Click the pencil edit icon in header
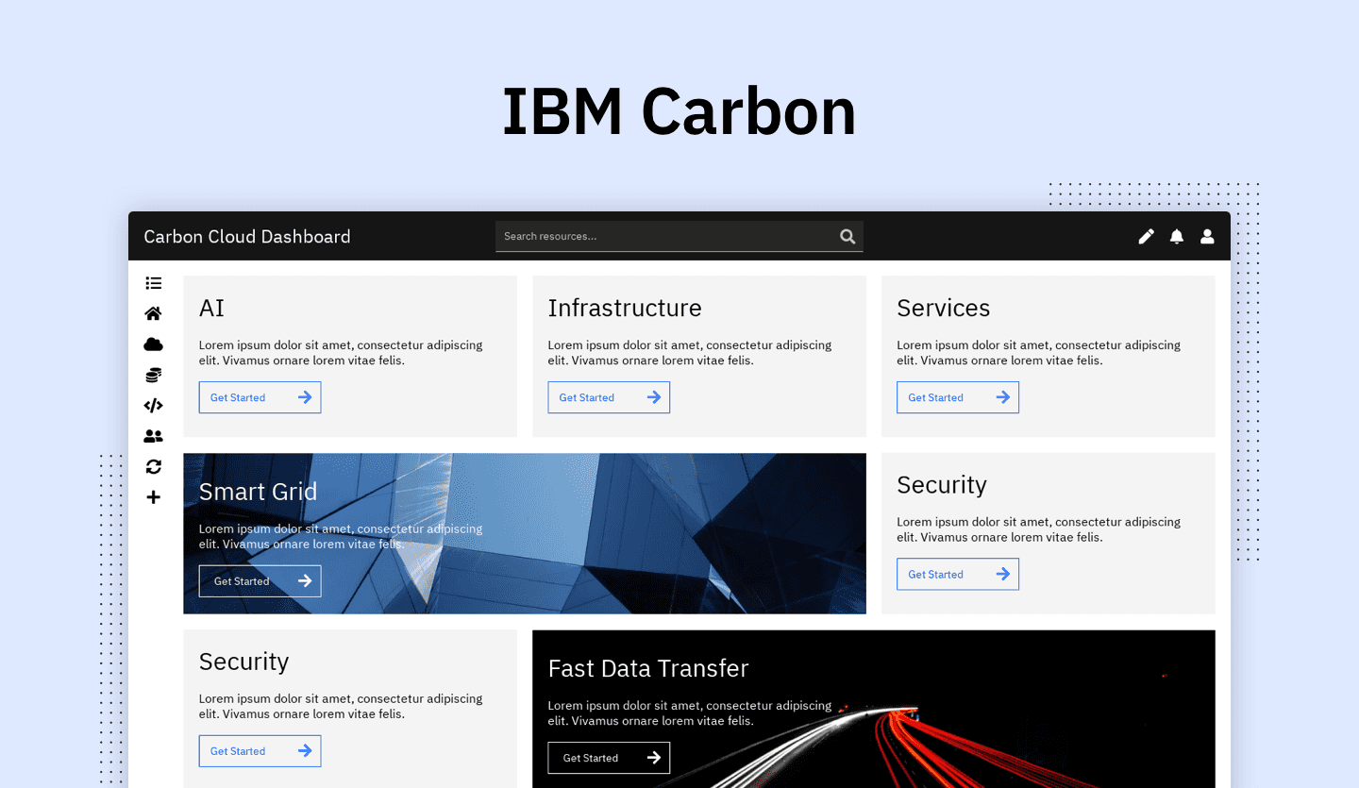This screenshot has width=1359, height=788. click(x=1146, y=237)
